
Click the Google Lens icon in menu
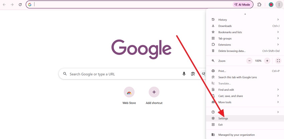(x=213, y=77)
